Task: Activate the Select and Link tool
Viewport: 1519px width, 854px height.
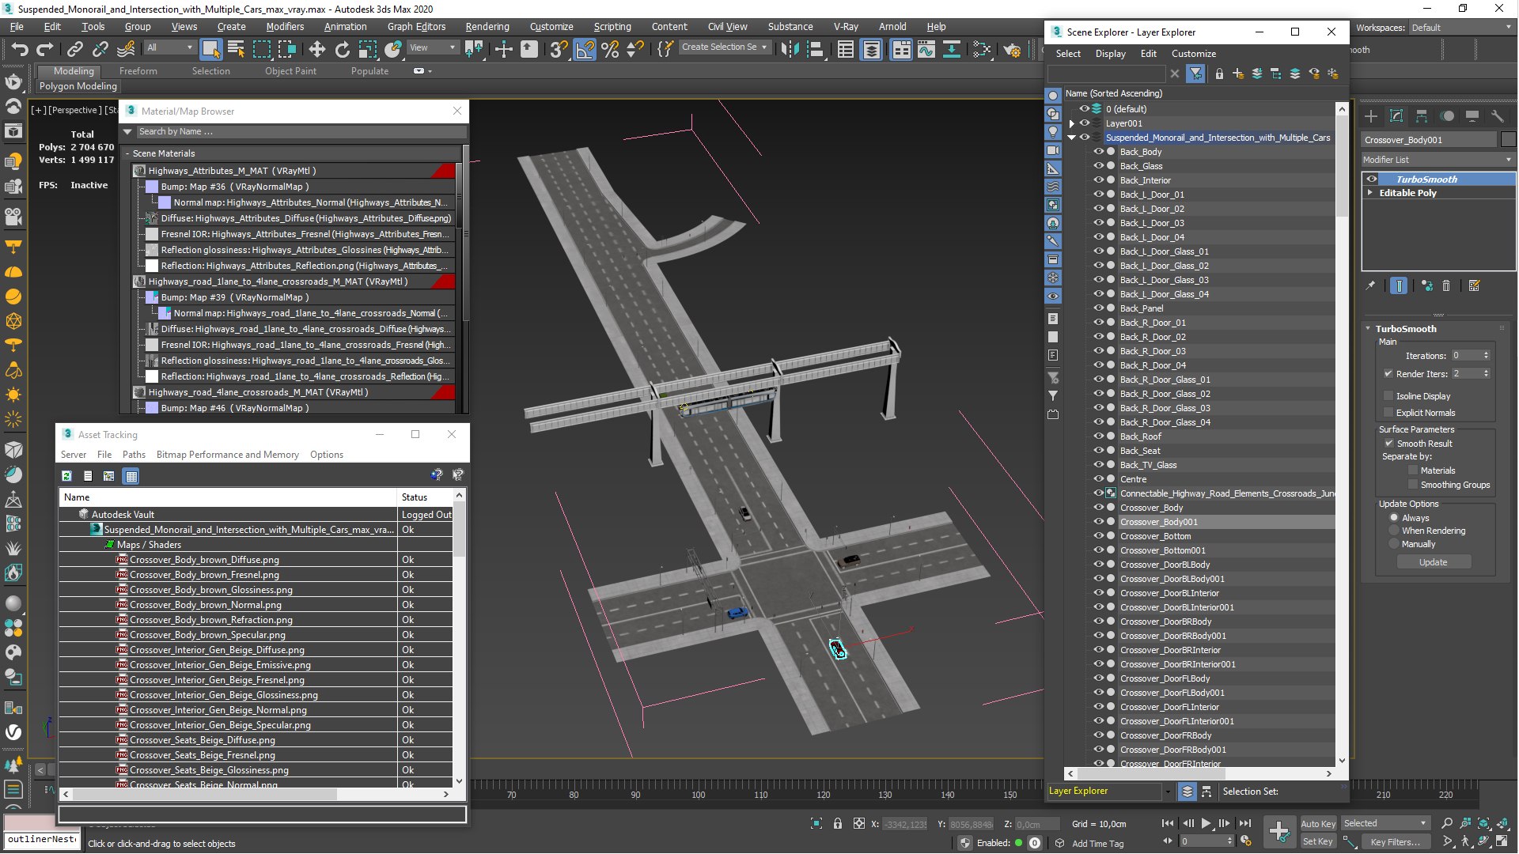Action: [x=74, y=49]
